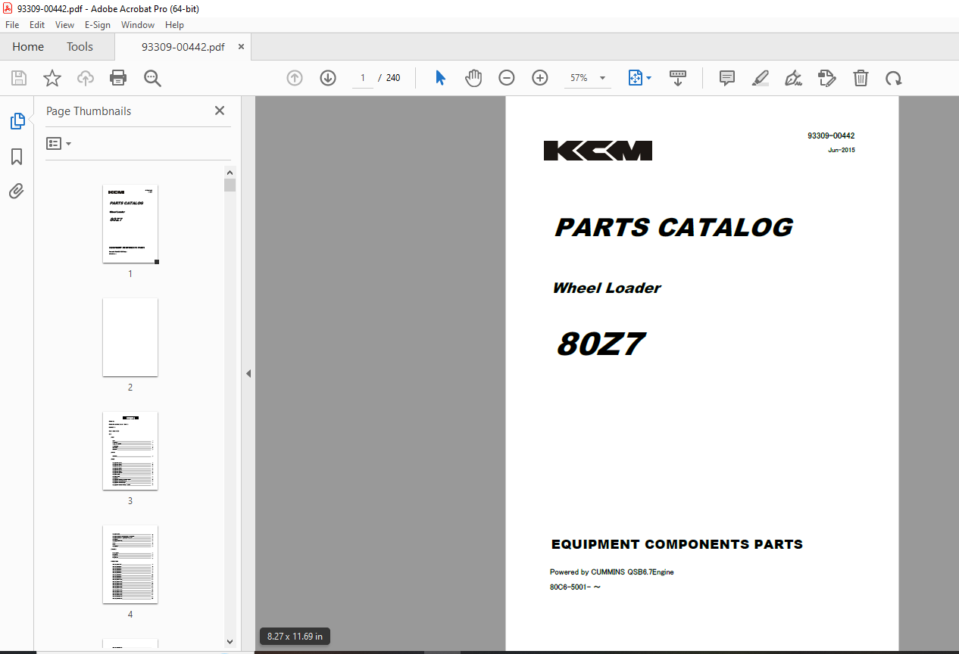959x654 pixels.
Task: Open the Edit menu
Action: tap(37, 24)
